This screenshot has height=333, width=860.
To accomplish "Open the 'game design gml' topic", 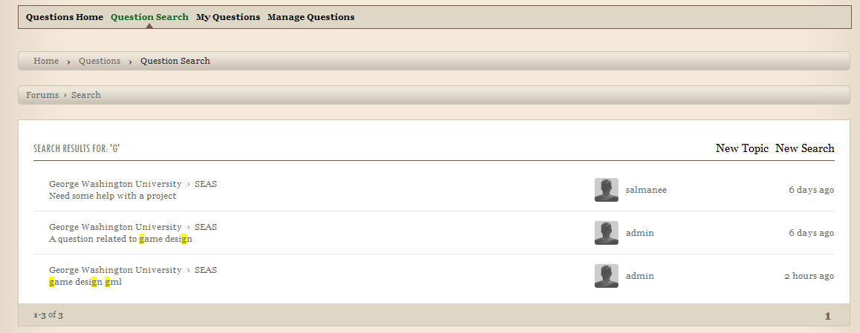I will coord(85,282).
